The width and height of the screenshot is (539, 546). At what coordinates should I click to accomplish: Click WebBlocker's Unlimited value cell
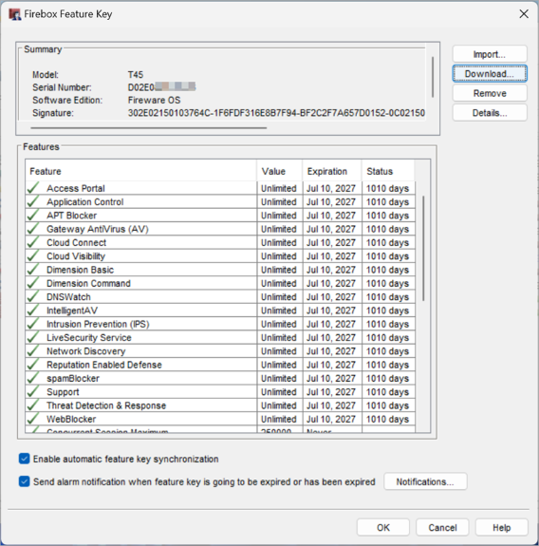coord(279,419)
